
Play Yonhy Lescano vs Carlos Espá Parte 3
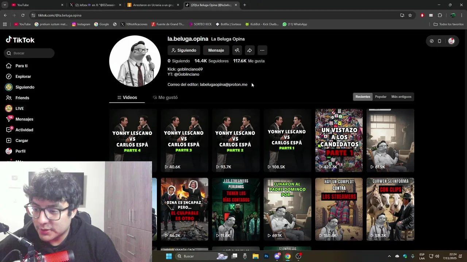click(185, 140)
